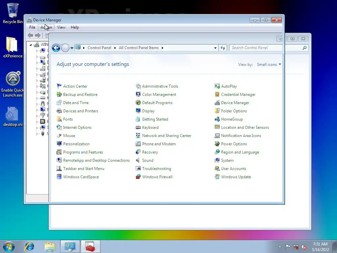Select the desktop.ini file icon
Image resolution: width=337 pixels, height=253 pixels.
click(13, 117)
